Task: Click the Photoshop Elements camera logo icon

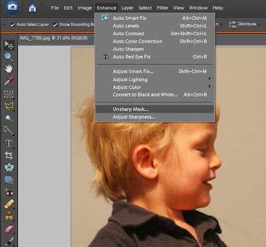Action: [x=13, y=7]
